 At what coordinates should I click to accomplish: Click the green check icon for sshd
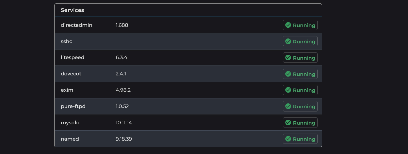point(288,41)
